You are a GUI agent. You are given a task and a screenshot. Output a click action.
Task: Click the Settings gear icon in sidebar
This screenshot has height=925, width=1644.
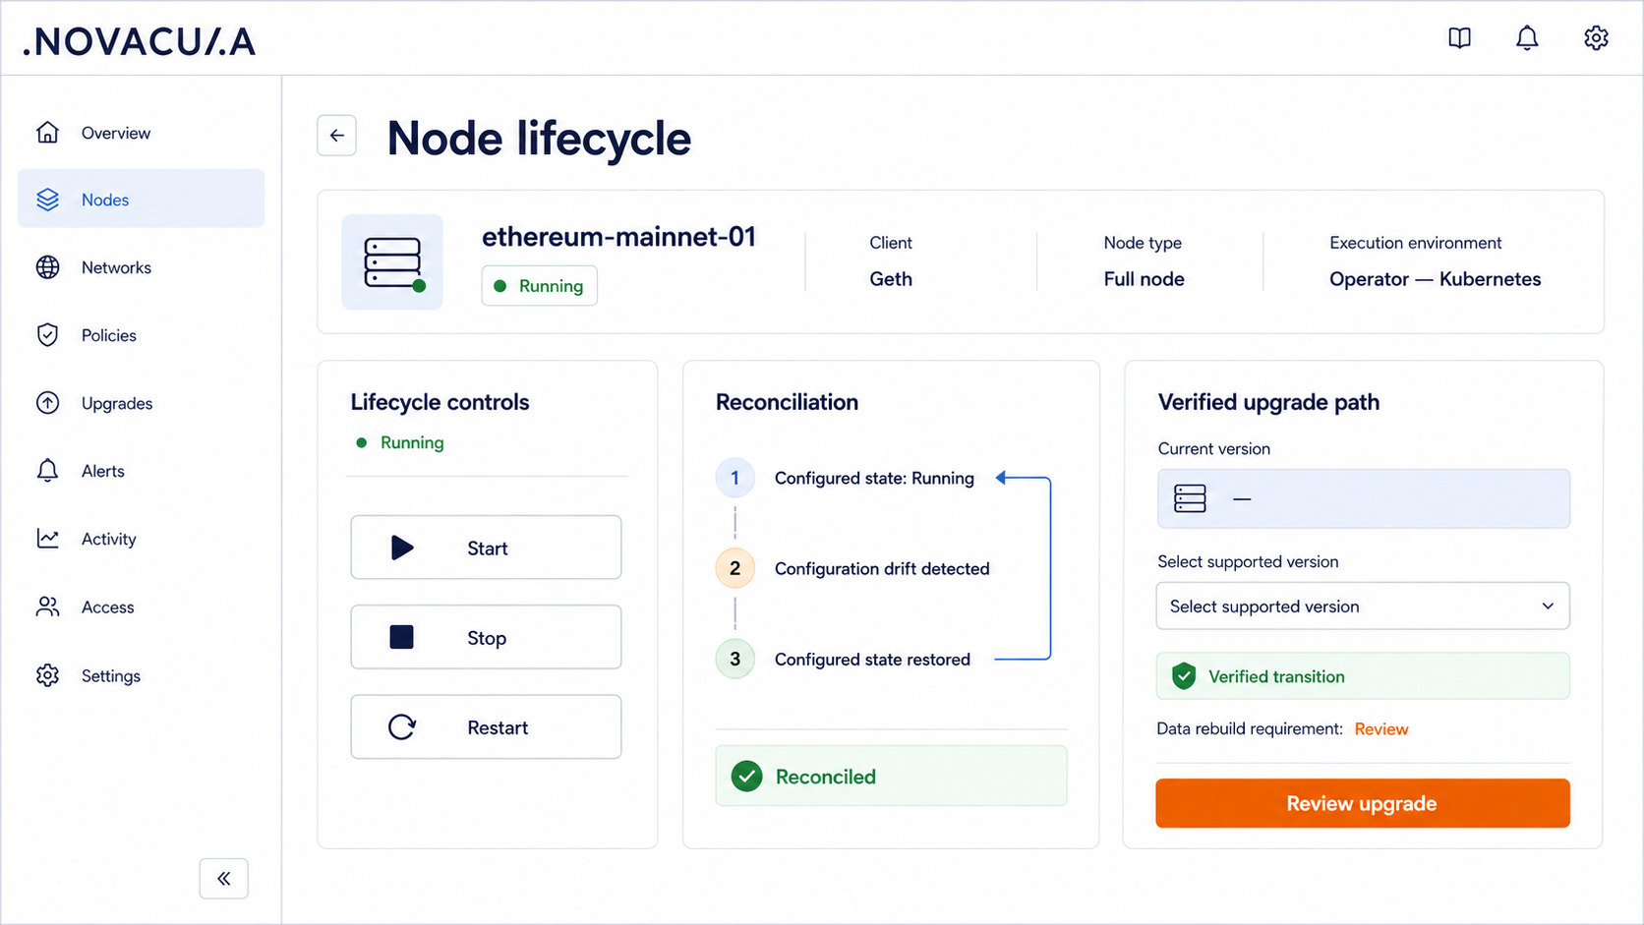(47, 675)
